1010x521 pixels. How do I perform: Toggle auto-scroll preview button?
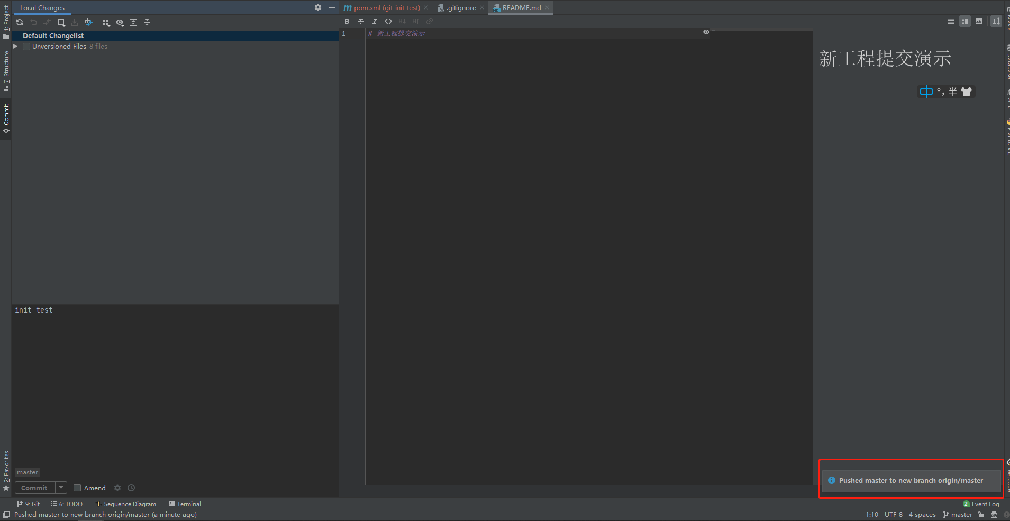[x=996, y=21]
